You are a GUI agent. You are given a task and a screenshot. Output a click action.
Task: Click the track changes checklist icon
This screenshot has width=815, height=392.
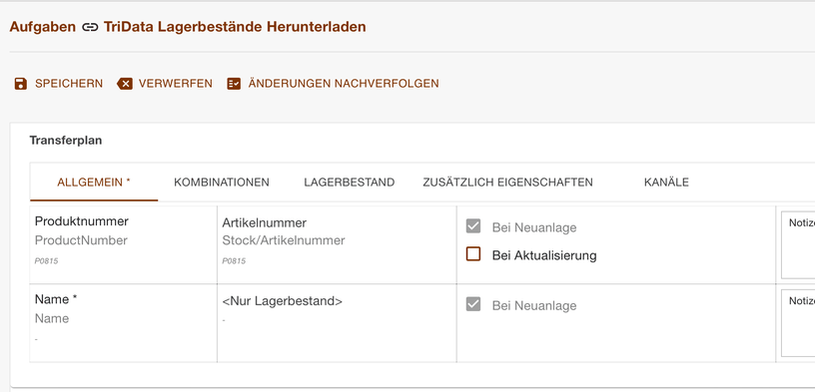(234, 84)
